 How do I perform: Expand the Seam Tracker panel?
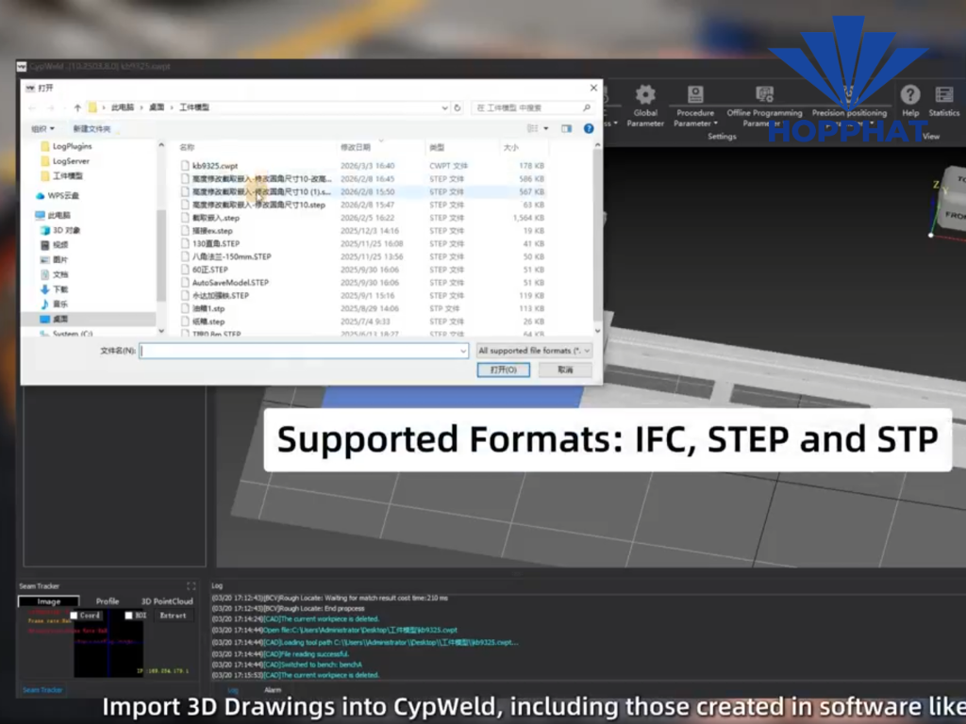[x=191, y=586]
